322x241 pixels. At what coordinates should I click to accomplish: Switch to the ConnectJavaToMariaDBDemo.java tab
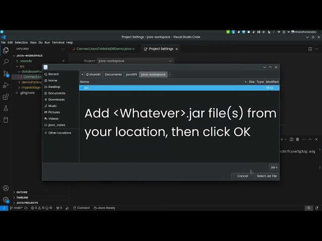coord(104,49)
